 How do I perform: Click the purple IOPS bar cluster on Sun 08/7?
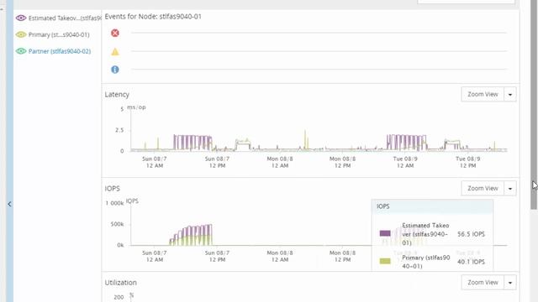click(x=191, y=235)
